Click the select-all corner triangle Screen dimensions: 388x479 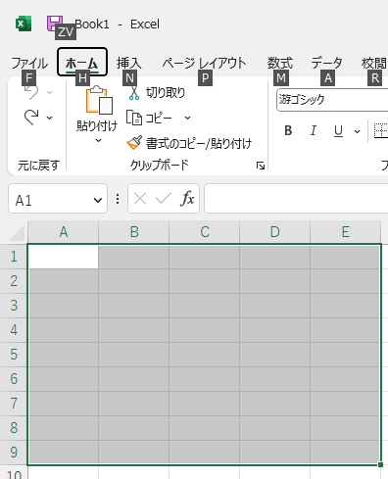(x=17, y=233)
